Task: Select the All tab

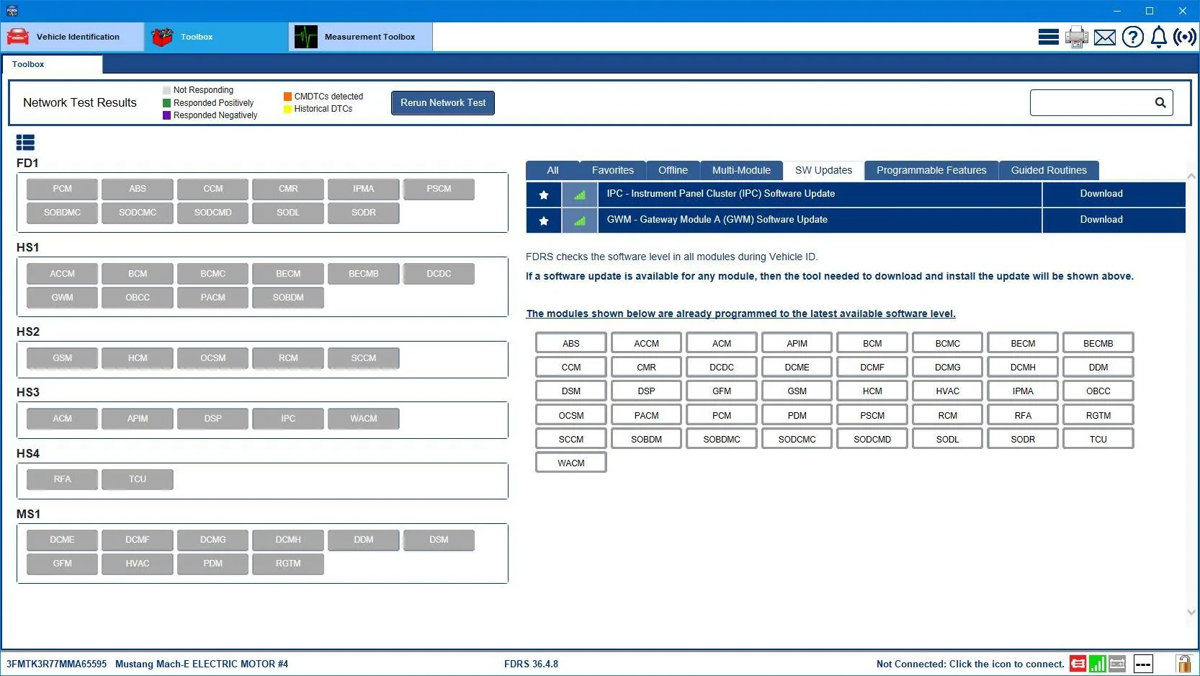Action: pyautogui.click(x=552, y=170)
